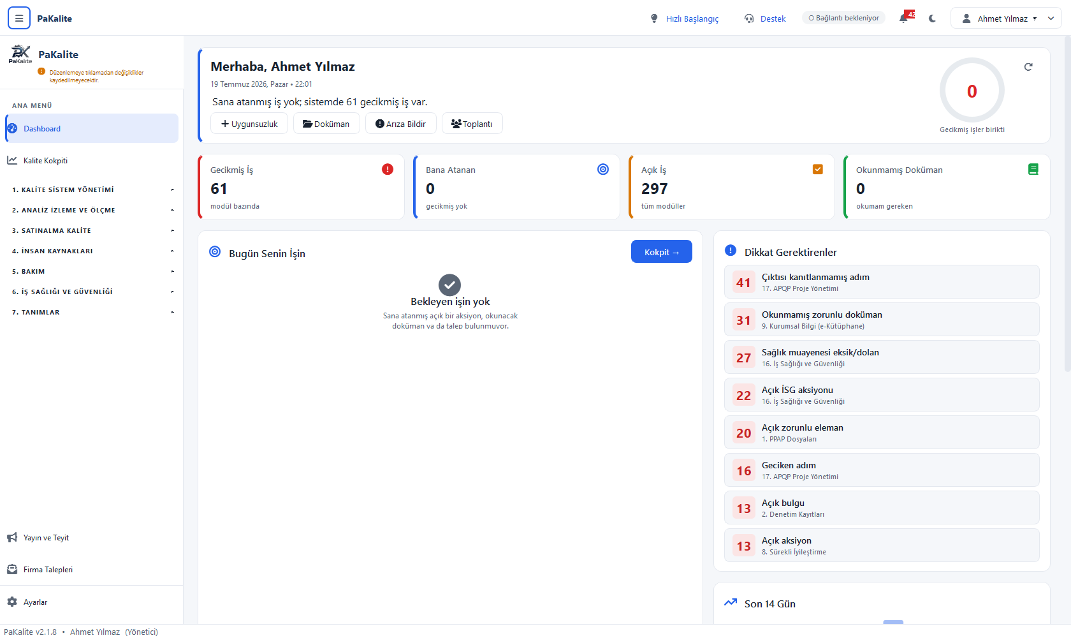Open Açık bulgu item
Screen dimensions: 1071x638
[882, 508]
